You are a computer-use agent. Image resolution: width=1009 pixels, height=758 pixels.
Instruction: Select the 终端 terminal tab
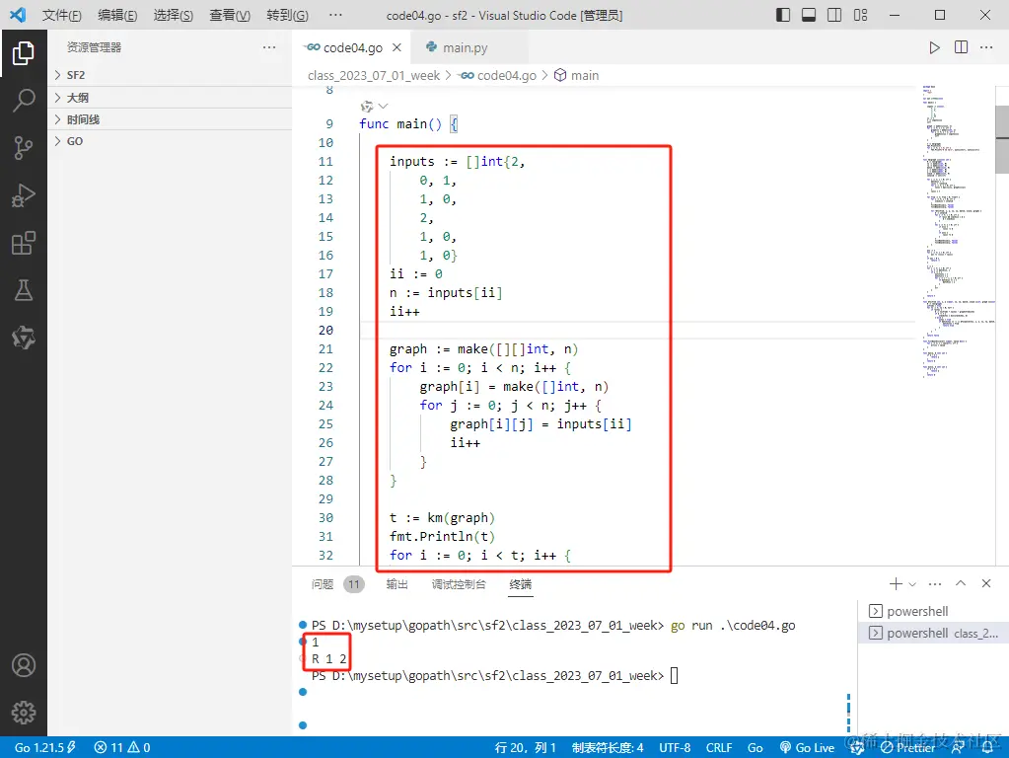[520, 584]
